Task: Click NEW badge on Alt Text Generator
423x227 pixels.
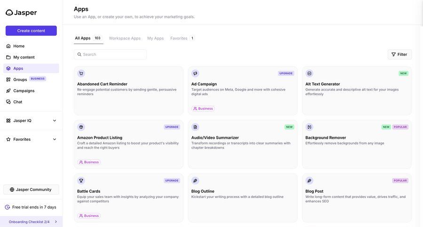Action: 403,73
